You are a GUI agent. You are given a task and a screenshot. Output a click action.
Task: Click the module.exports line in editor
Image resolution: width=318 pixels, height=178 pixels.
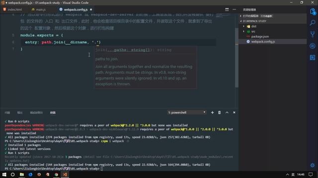click(42, 35)
